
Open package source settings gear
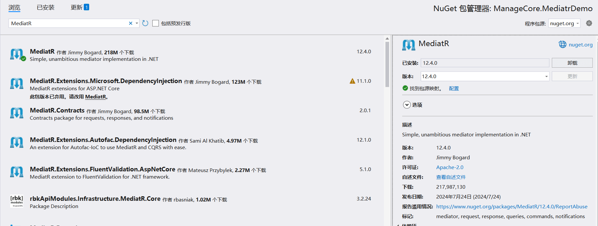[589, 23]
